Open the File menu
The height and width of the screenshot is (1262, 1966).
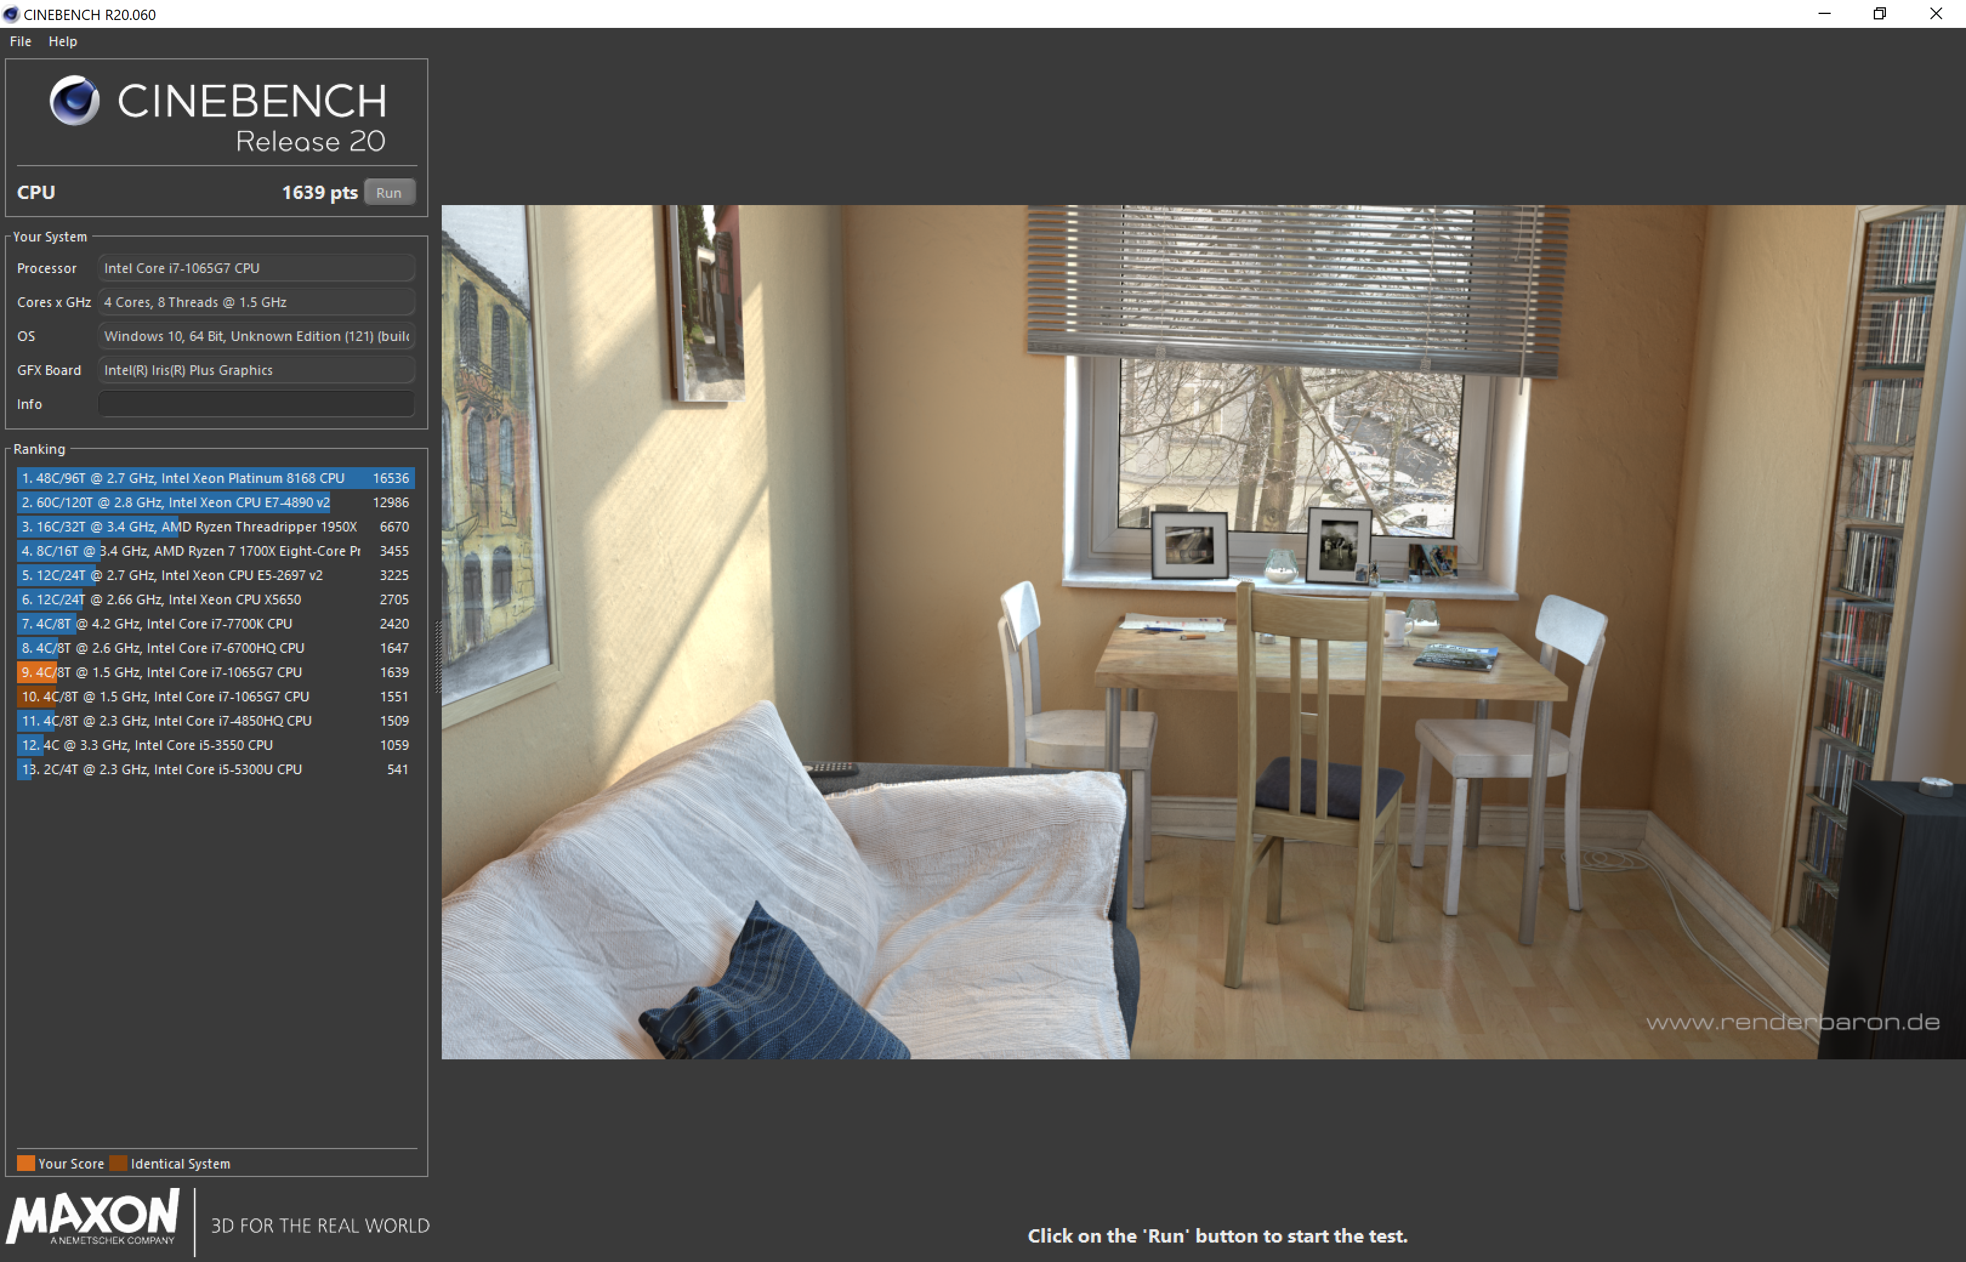pos(21,41)
